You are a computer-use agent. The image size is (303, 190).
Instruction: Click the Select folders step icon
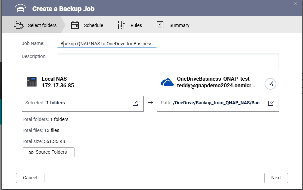click(x=18, y=25)
